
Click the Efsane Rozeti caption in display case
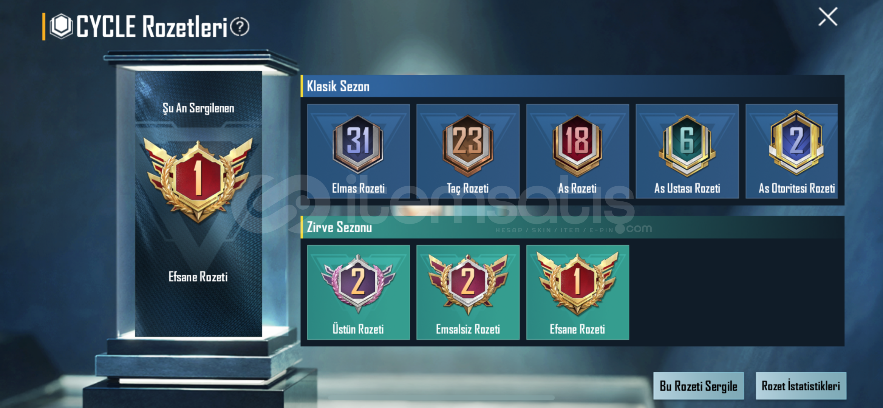[x=198, y=277]
